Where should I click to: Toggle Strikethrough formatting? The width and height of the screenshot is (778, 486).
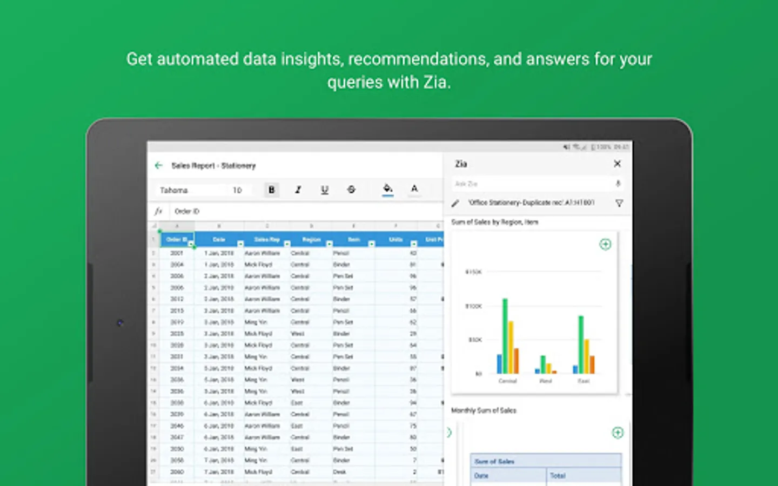pos(351,190)
